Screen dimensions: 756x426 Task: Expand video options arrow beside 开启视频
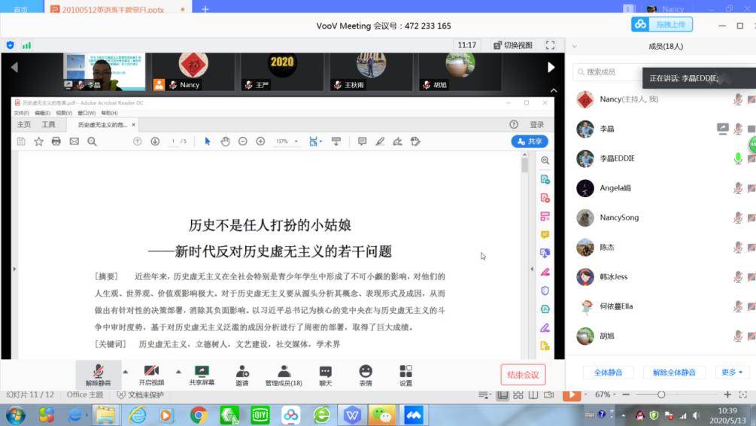(178, 371)
